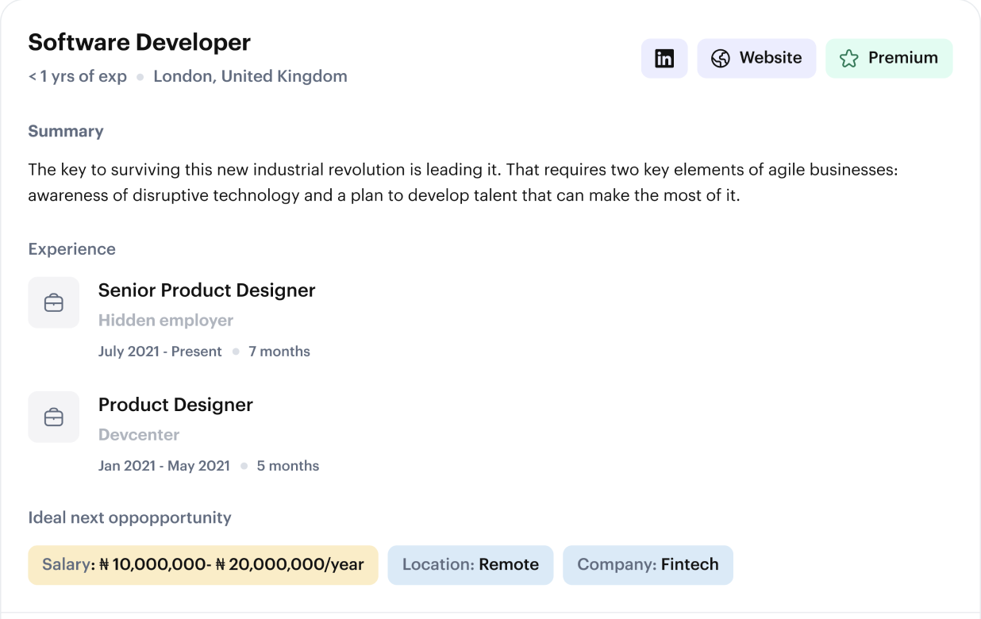Select the Salary range tag
The height and width of the screenshot is (619, 981).
tap(202, 565)
